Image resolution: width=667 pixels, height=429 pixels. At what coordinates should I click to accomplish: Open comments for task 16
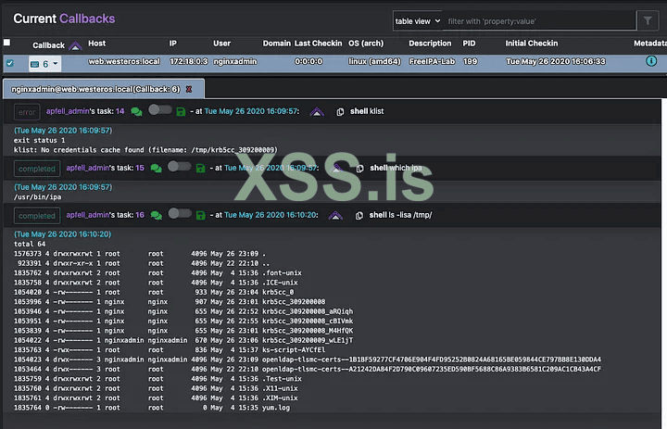pos(156,215)
